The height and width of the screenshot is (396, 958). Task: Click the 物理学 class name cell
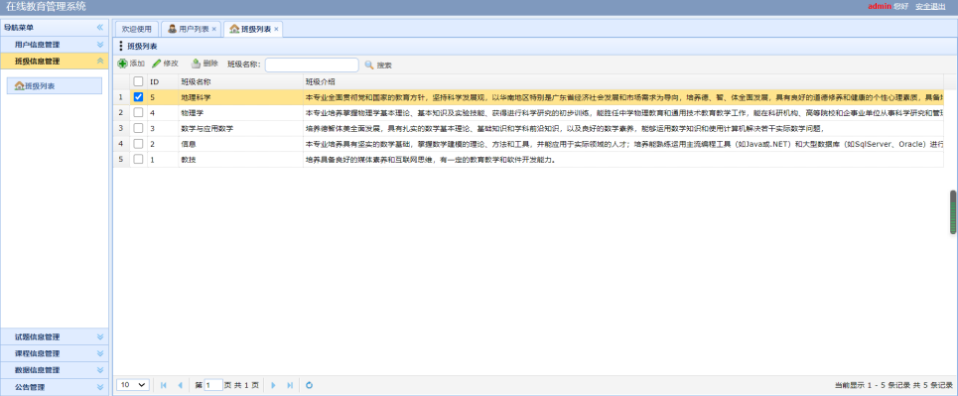pos(240,112)
